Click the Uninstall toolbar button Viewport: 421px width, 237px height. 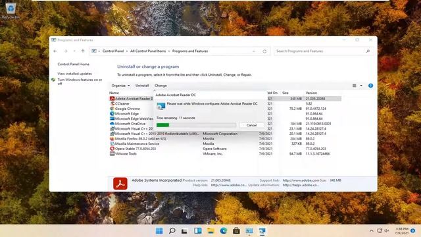pyautogui.click(x=142, y=86)
